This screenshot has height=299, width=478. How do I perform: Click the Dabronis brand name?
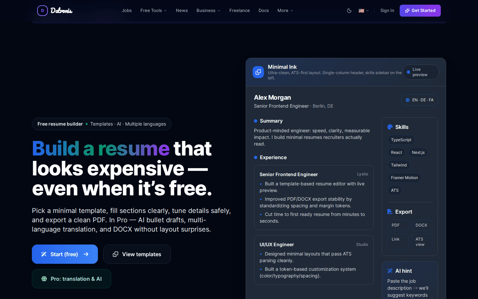(62, 11)
